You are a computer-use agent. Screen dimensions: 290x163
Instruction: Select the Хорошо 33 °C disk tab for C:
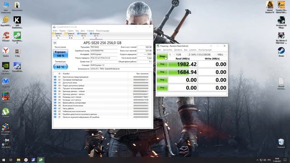point(83,36)
